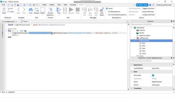
Task: Click the Step Into debugger icon
Action: point(84,10)
